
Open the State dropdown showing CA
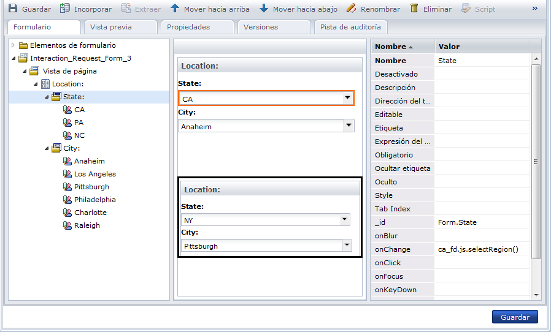point(347,98)
